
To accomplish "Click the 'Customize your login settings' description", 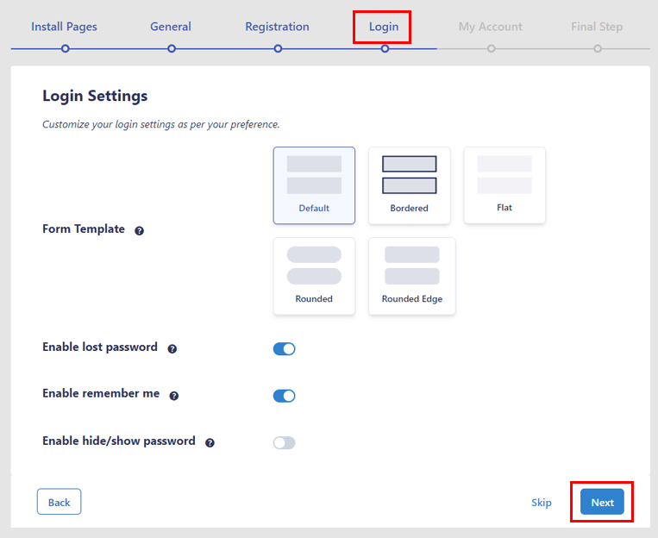I will click(x=161, y=125).
